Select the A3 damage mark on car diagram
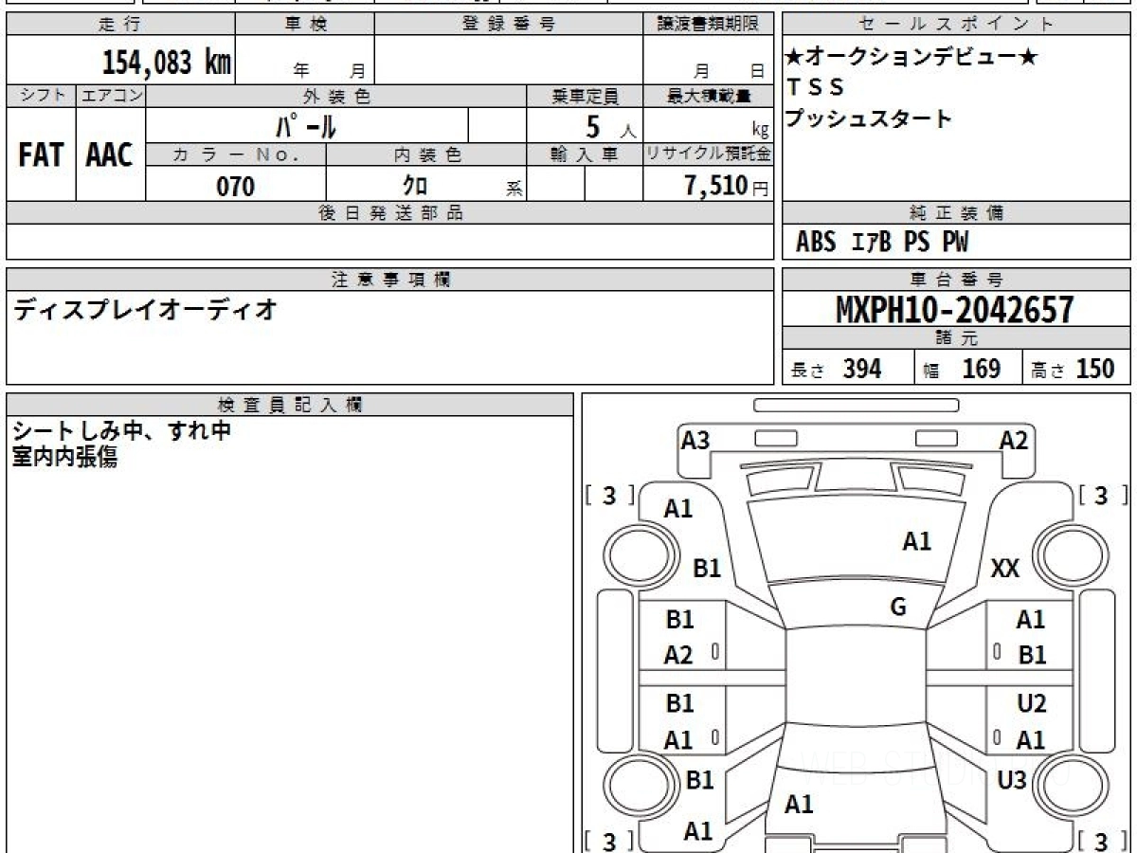Image resolution: width=1137 pixels, height=853 pixels. point(695,441)
